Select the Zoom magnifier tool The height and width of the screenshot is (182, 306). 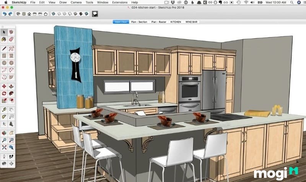[4, 140]
